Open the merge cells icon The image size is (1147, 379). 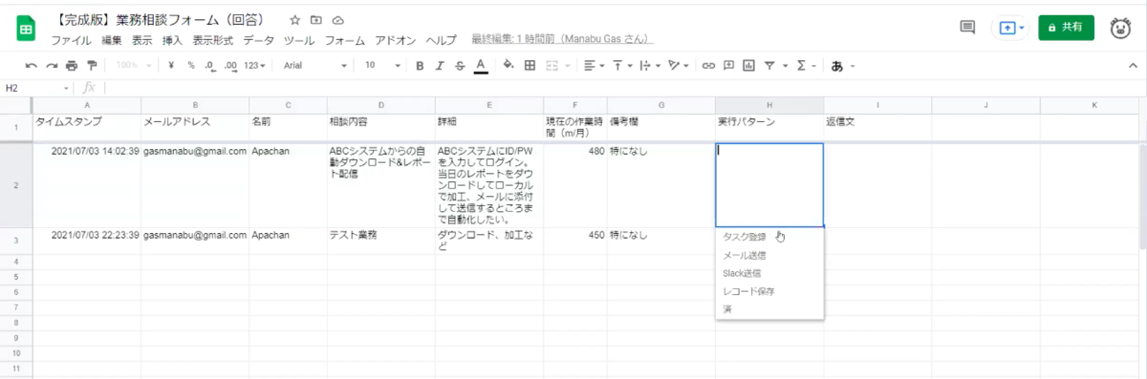[552, 66]
